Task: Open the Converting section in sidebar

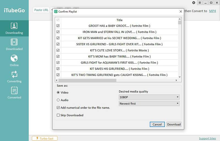Action: (x=14, y=77)
